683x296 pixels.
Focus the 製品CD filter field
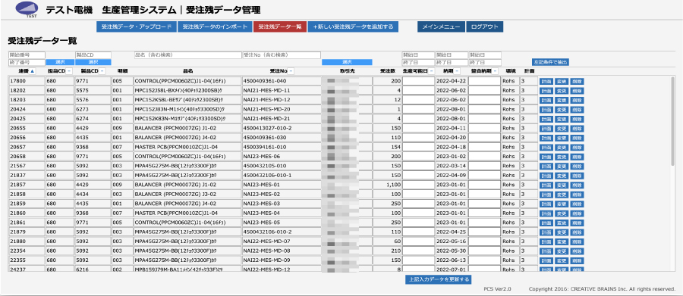point(93,55)
